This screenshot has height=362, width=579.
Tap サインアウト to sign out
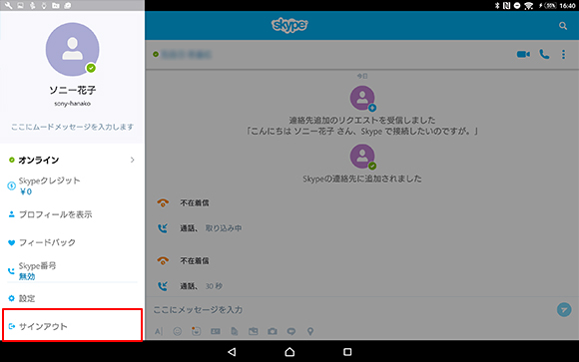[x=72, y=325]
